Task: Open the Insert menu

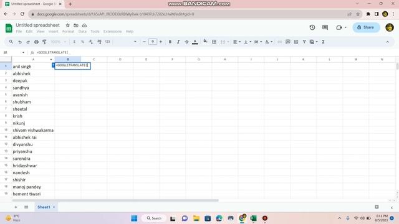Action: 54,31
